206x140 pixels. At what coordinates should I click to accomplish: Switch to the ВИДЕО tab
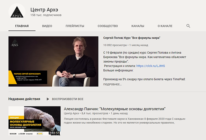coord(47,26)
